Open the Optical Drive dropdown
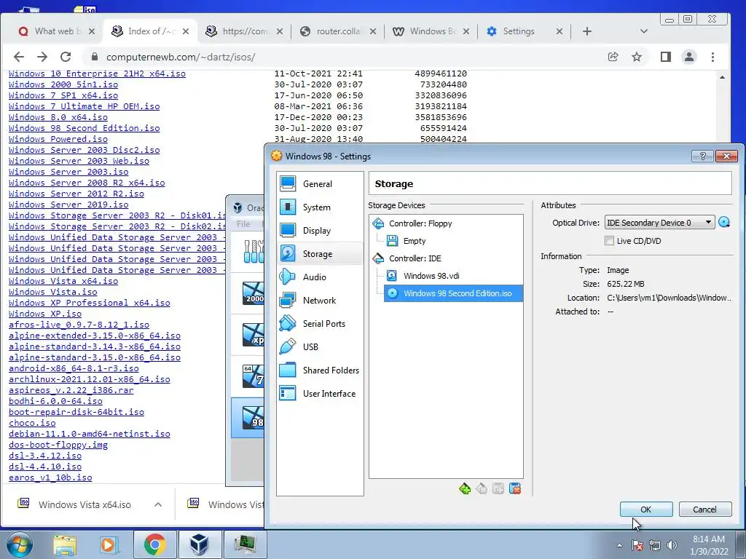The image size is (746, 559). click(x=659, y=223)
